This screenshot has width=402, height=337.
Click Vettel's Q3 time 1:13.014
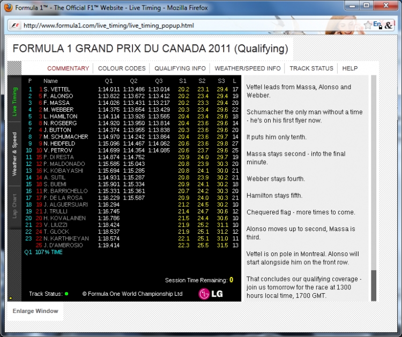click(x=159, y=89)
